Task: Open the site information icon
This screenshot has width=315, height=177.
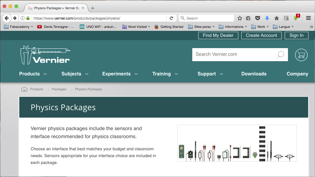Action: click(23, 18)
